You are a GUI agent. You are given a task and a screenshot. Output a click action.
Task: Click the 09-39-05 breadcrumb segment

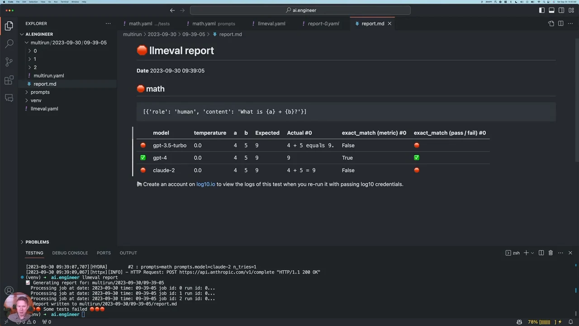click(x=194, y=34)
